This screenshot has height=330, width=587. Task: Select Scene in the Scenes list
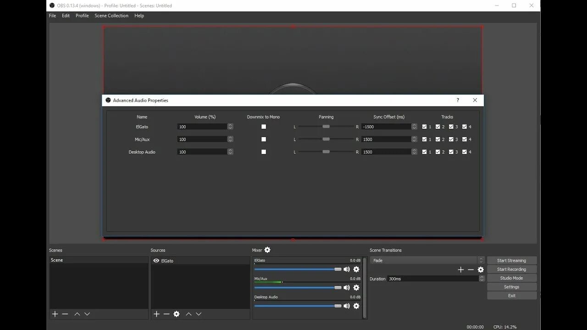99,260
